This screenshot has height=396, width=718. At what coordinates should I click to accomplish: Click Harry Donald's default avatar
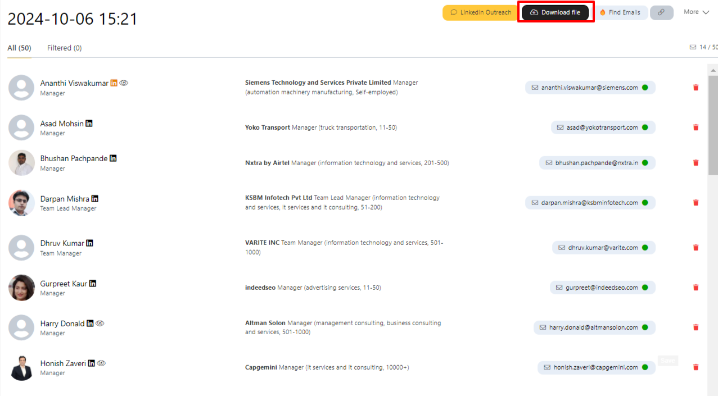pyautogui.click(x=21, y=327)
